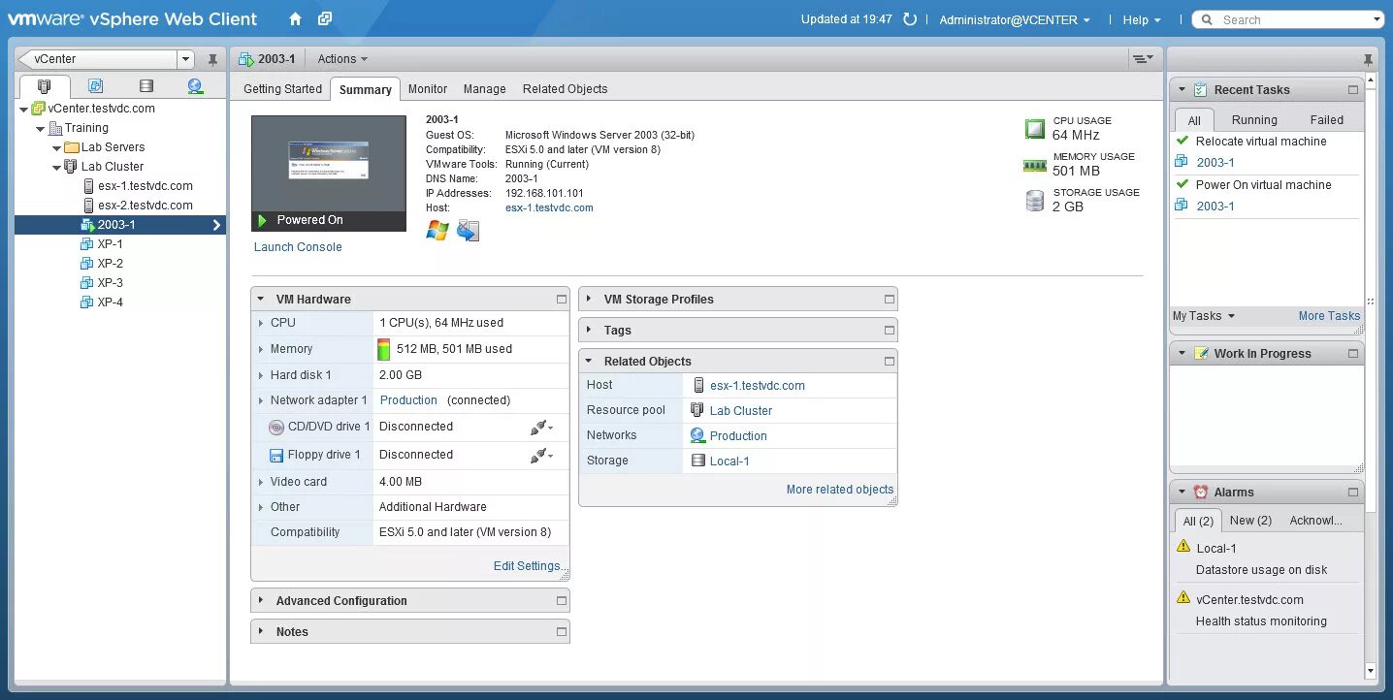Maximize the Related Objects portlet

889,362
